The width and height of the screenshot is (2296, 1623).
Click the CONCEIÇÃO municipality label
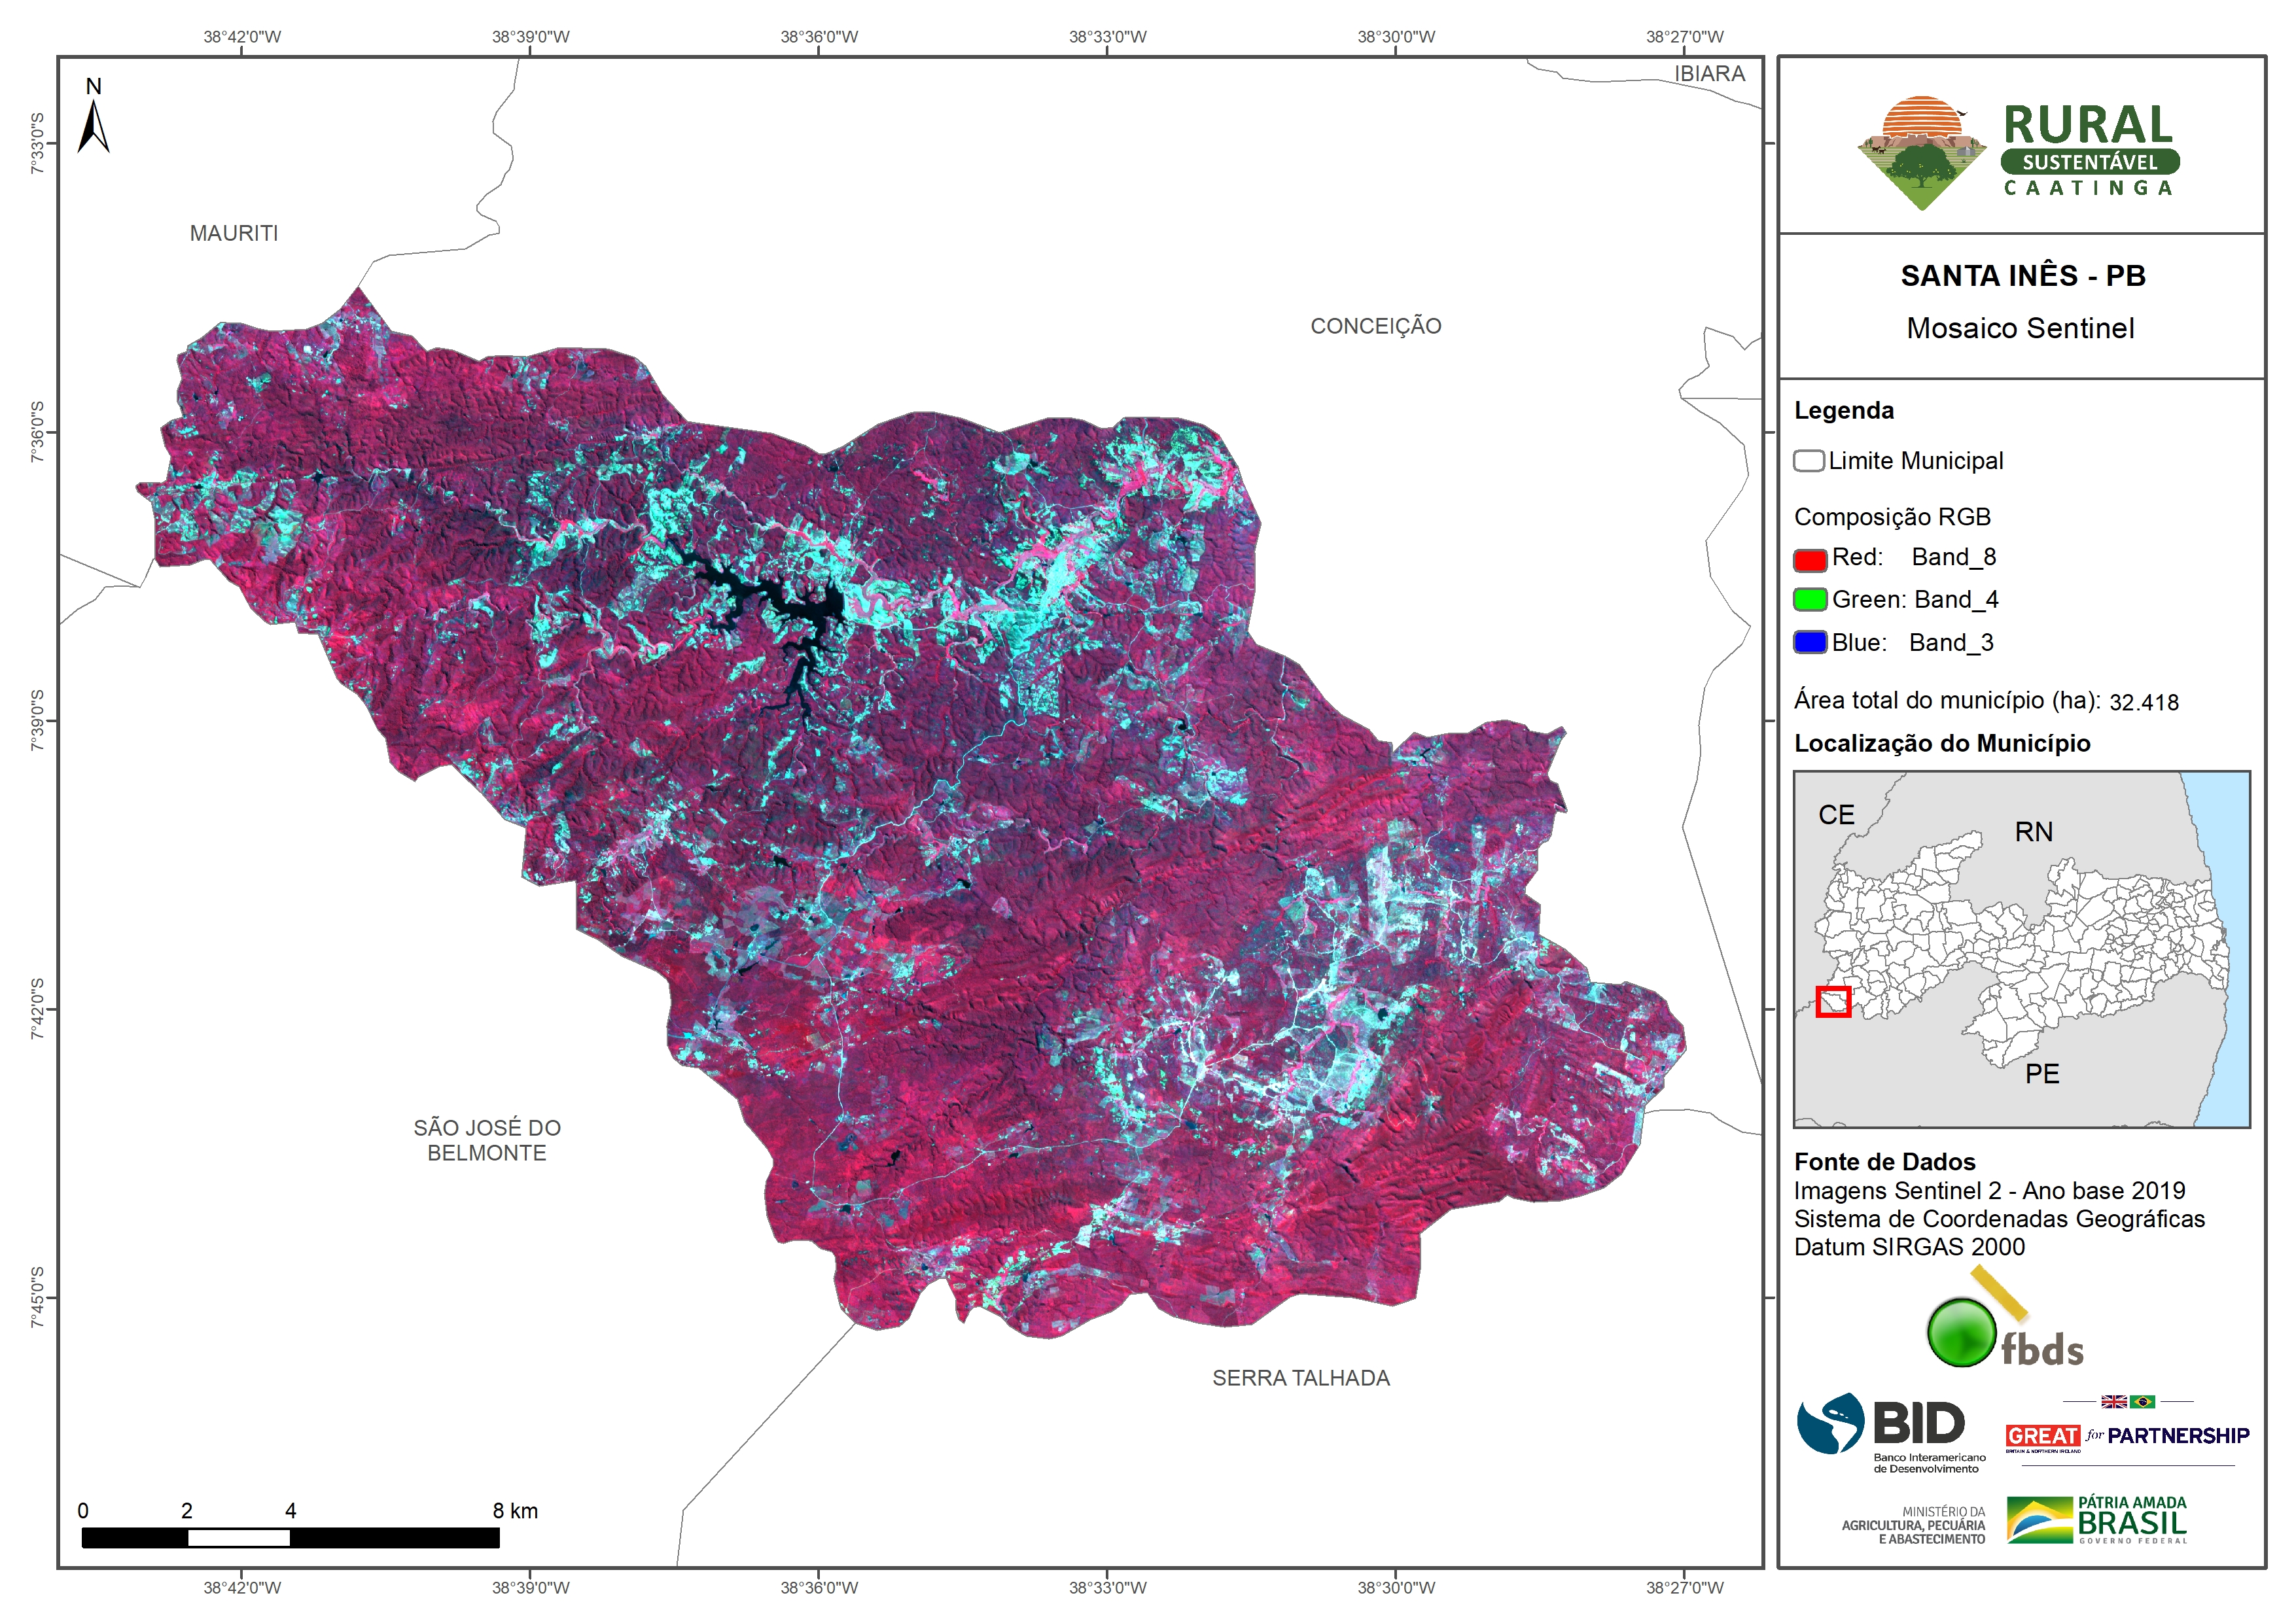pos(1375,326)
